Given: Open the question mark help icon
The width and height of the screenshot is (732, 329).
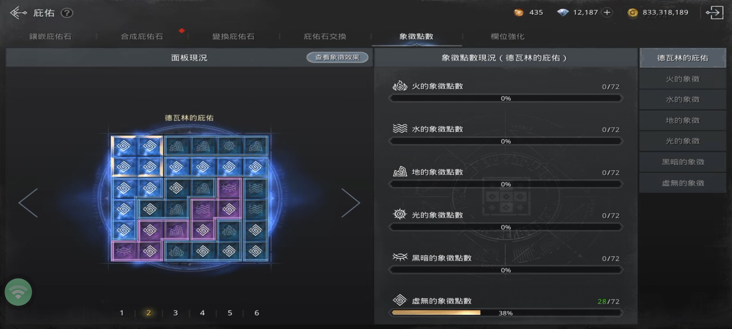Looking at the screenshot, I should 67,13.
